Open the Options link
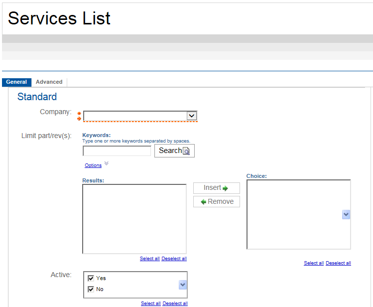Image resolution: width=373 pixels, height=307 pixels. (93, 165)
